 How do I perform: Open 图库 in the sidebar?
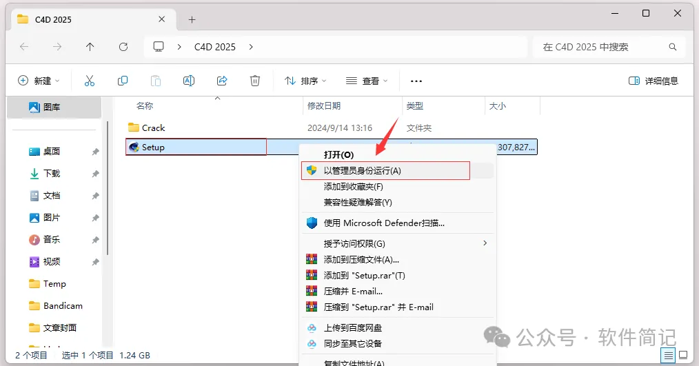tap(54, 107)
